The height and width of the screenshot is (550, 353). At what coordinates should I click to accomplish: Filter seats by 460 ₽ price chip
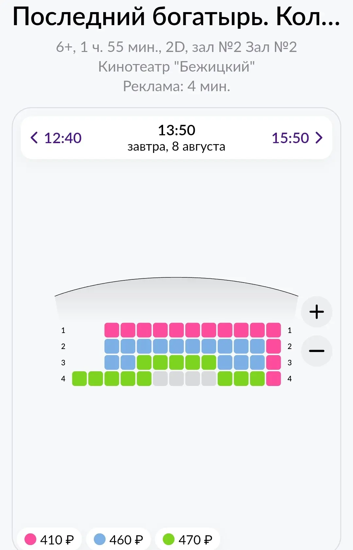[118, 539]
